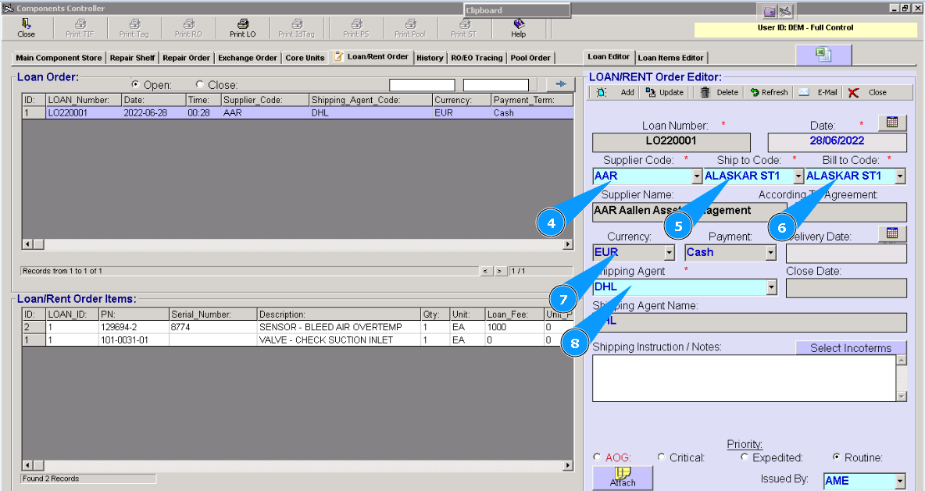Select the Expedited priority radio button

click(x=745, y=457)
